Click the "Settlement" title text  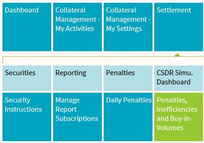click(174, 10)
